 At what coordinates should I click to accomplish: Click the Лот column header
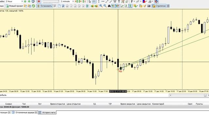[40, 104]
